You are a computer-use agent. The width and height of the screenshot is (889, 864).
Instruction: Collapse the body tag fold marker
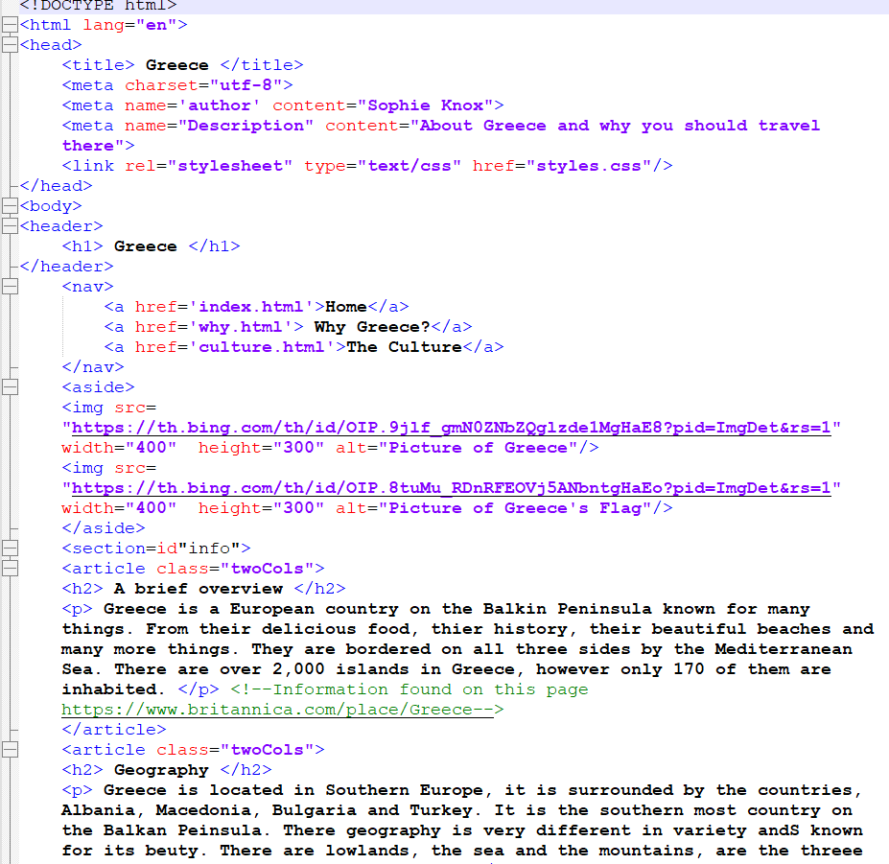point(11,206)
